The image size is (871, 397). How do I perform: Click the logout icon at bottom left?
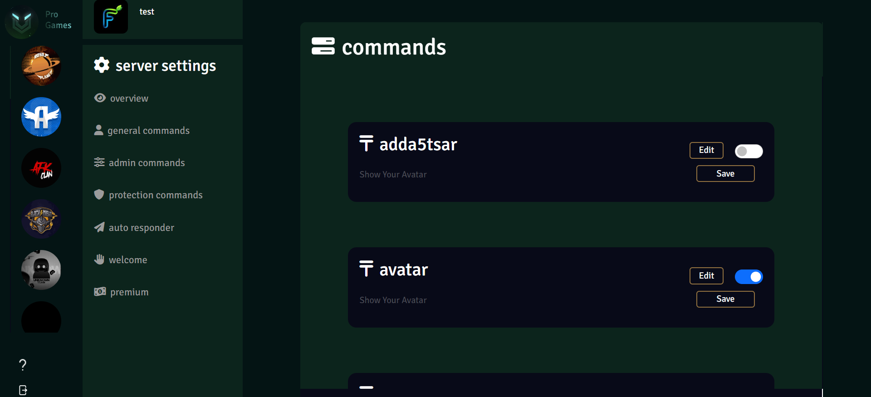23,390
